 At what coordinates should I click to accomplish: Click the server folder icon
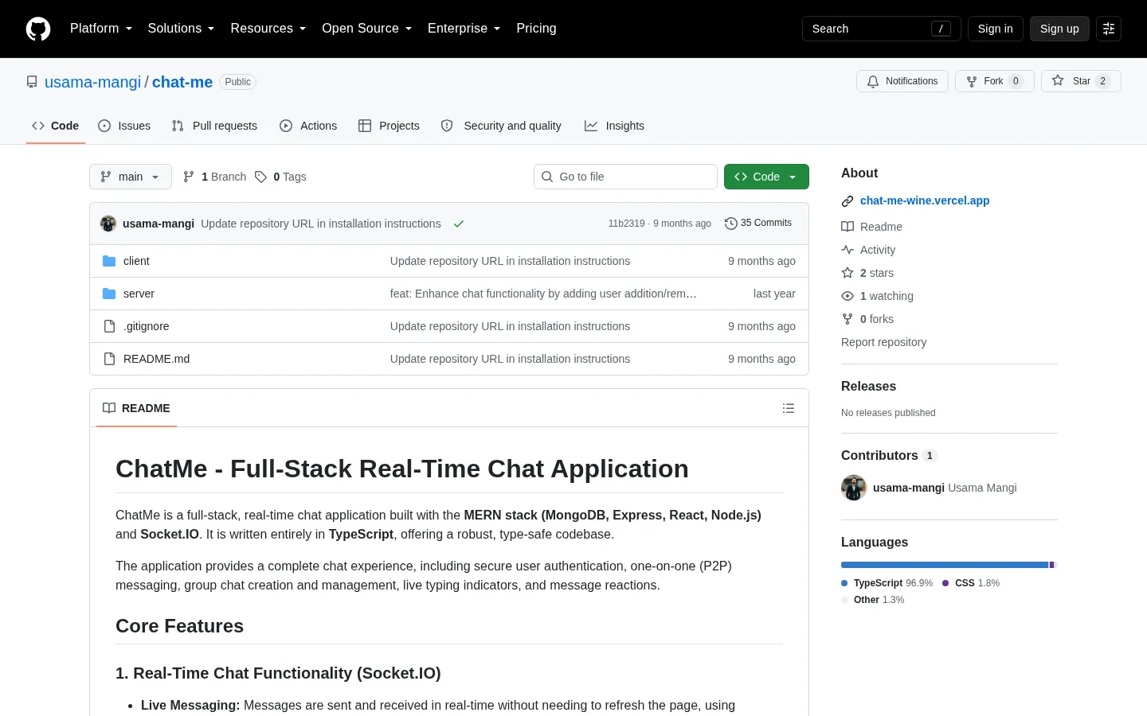pos(109,294)
